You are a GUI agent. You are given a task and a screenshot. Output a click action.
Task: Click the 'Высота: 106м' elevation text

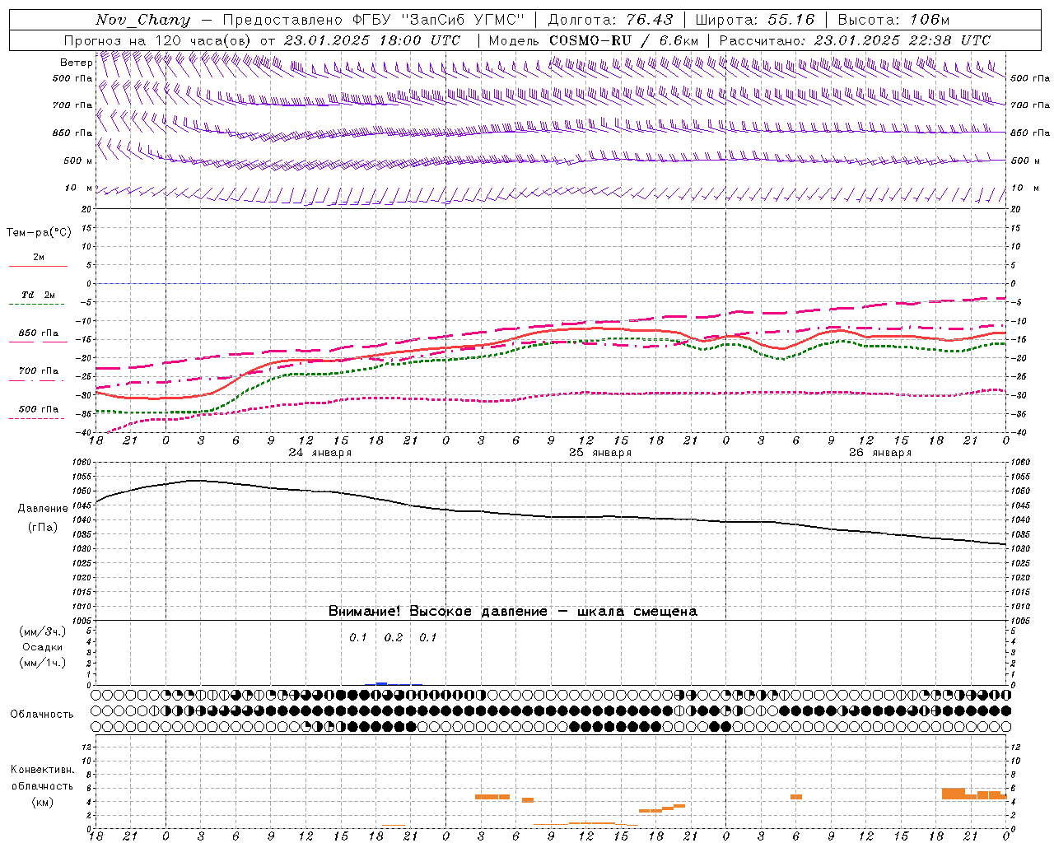pyautogui.click(x=893, y=20)
